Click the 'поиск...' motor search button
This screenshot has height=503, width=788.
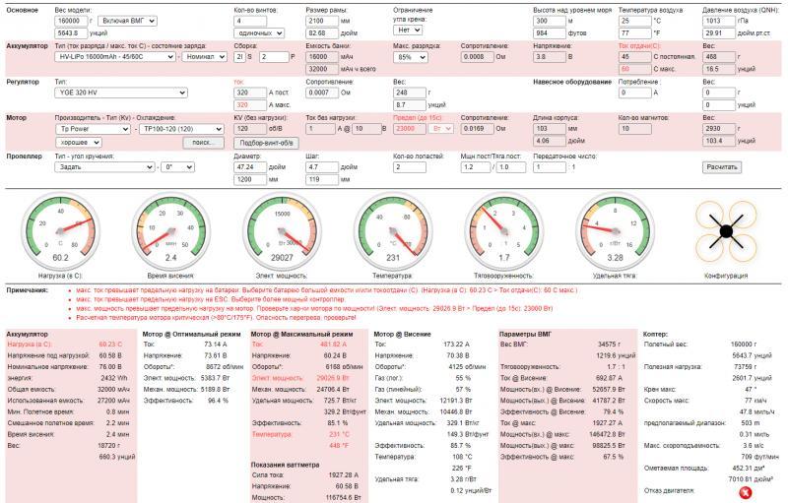(204, 143)
